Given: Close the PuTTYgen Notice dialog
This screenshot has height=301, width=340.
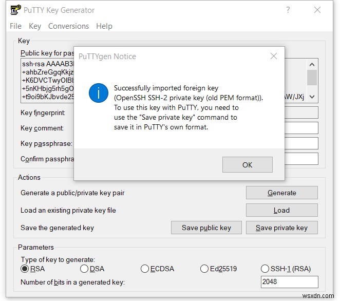Looking at the screenshot, I should point(273,57).
